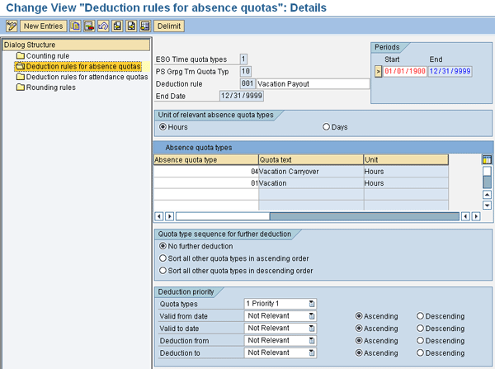Select the Days unit radio button
Viewport: 495px width, 369px height.
coord(327,127)
